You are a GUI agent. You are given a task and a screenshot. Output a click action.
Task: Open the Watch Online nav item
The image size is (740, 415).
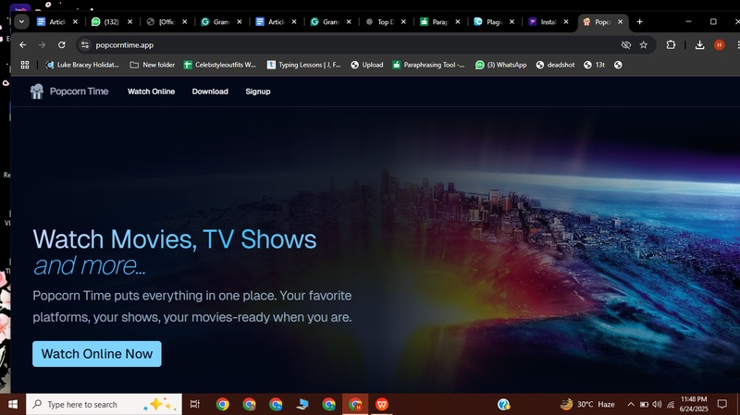coord(151,92)
